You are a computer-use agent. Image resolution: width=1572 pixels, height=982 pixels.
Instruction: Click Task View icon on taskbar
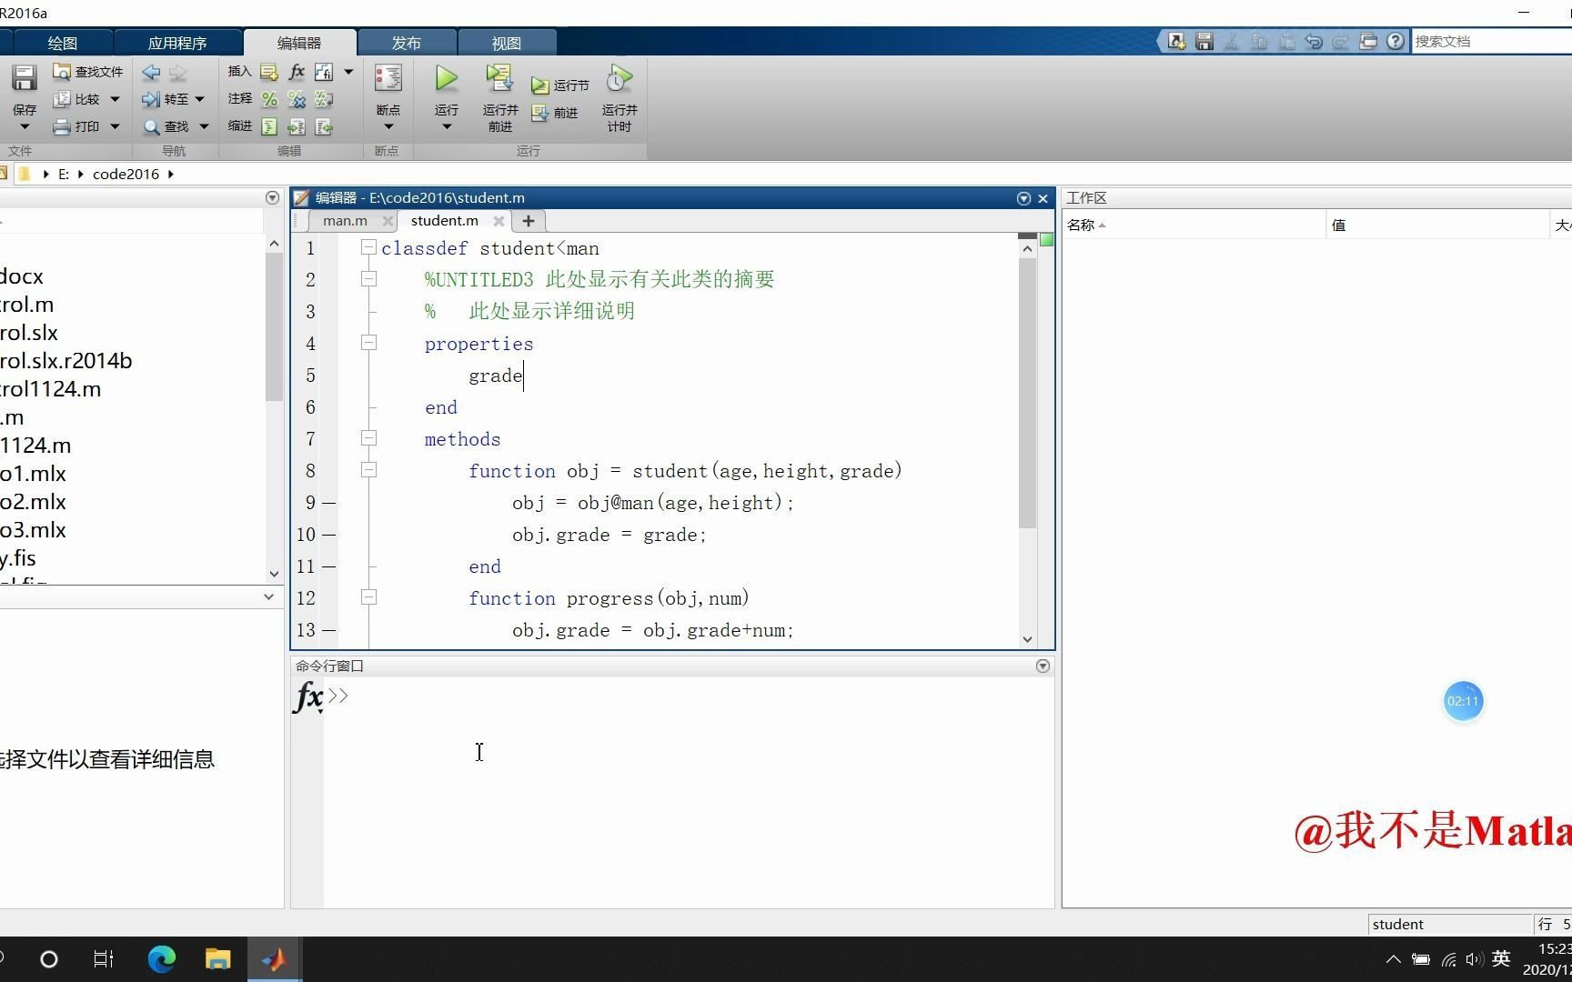(x=104, y=958)
